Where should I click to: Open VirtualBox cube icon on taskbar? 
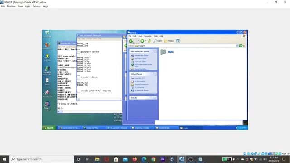(172, 159)
